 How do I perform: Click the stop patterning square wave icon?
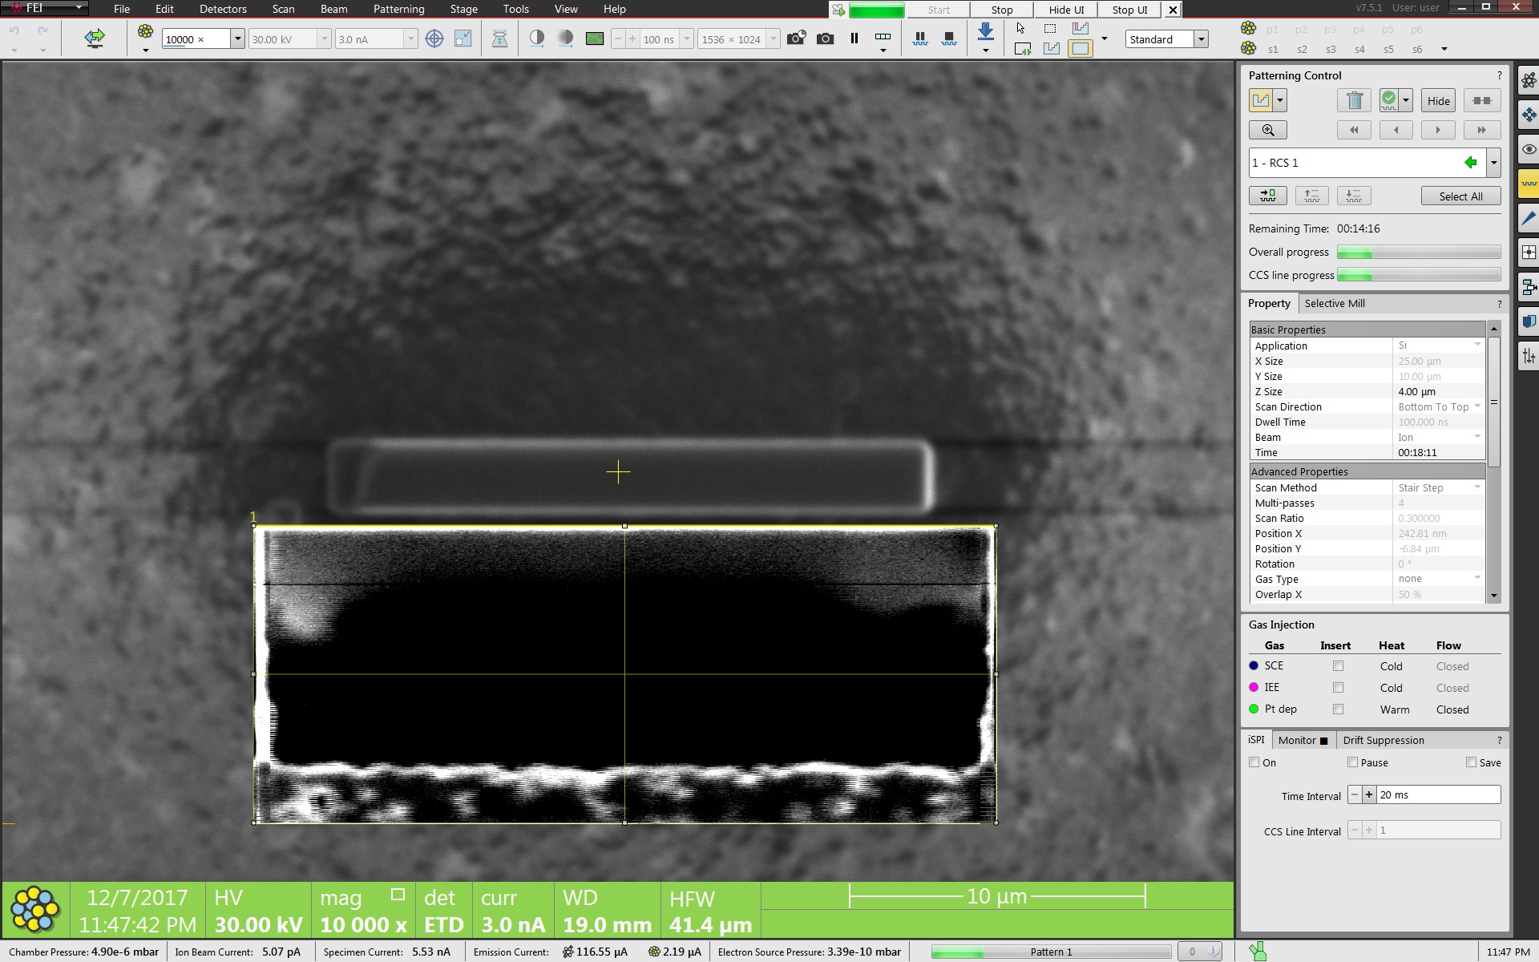pos(949,38)
